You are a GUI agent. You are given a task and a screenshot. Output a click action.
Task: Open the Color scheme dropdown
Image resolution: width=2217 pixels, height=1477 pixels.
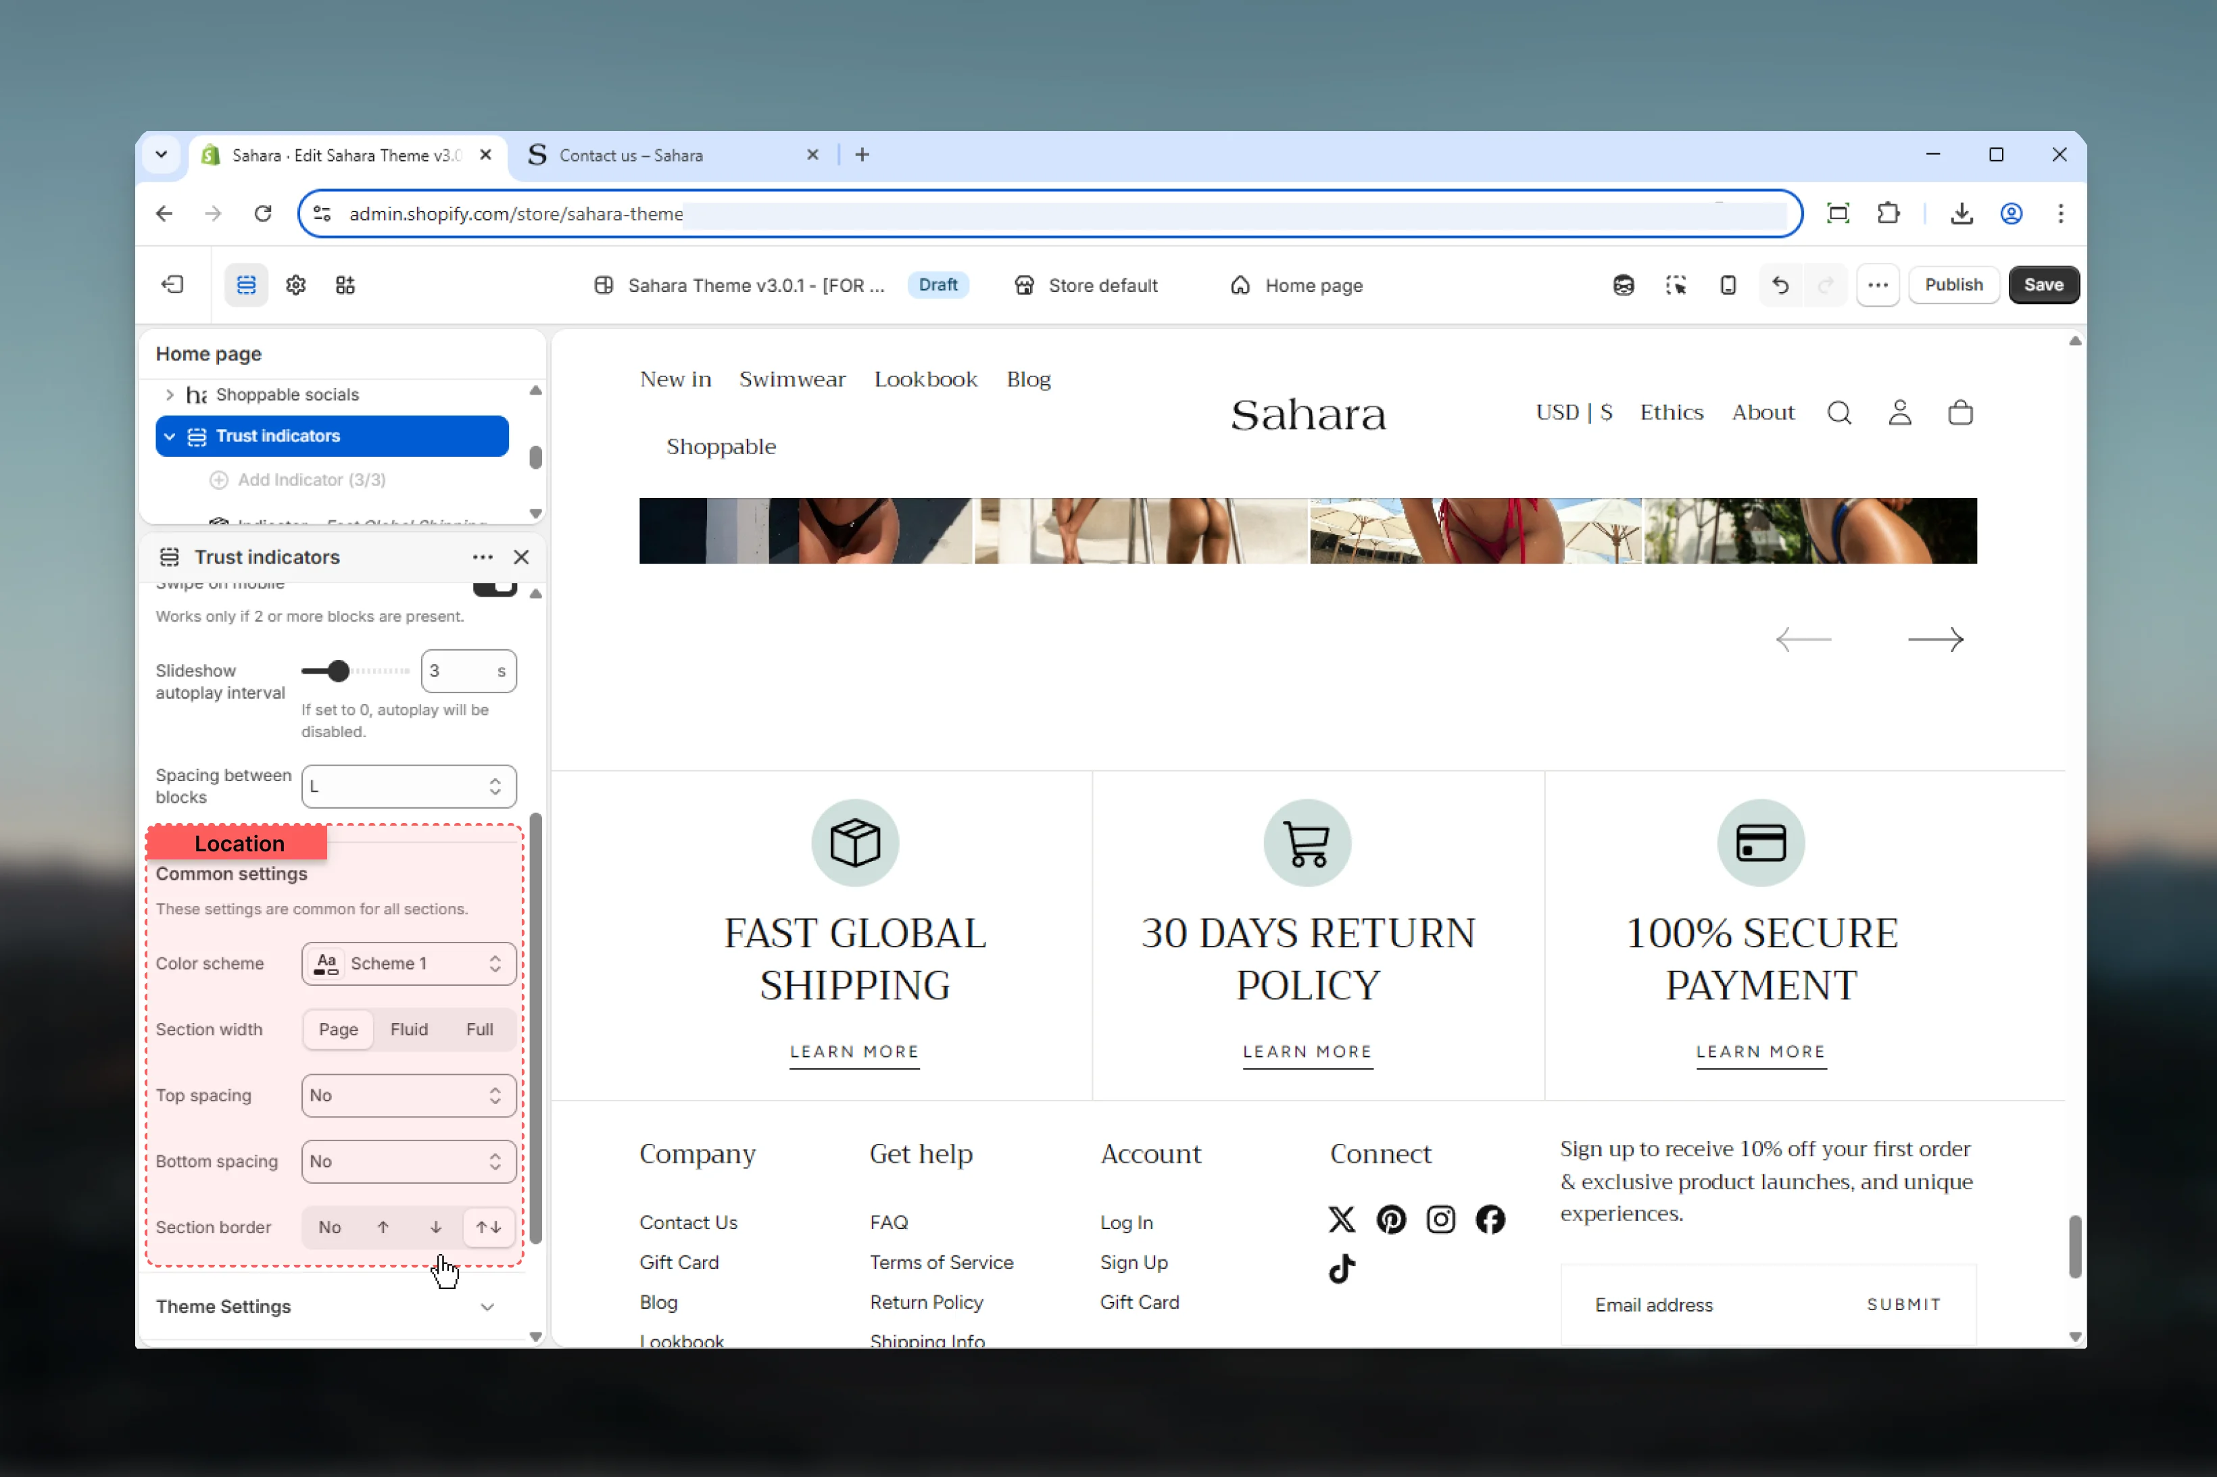click(x=409, y=963)
